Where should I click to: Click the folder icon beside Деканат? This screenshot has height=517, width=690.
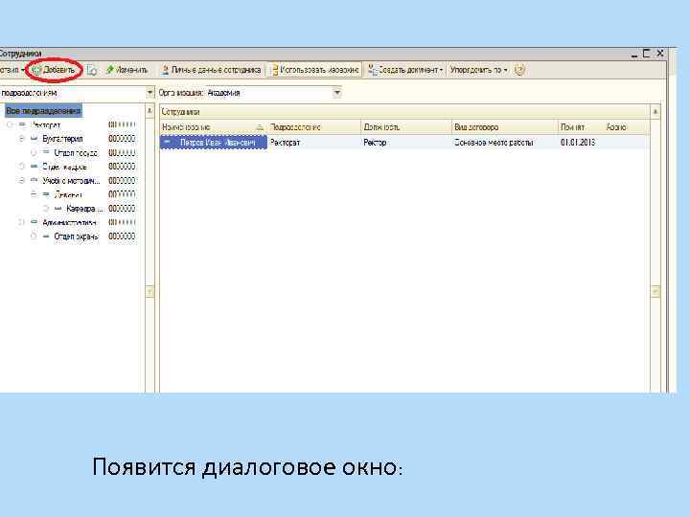[46, 194]
